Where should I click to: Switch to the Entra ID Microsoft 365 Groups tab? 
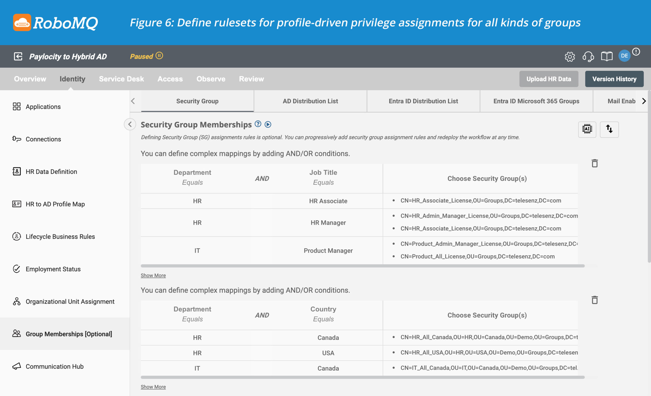[x=536, y=101]
